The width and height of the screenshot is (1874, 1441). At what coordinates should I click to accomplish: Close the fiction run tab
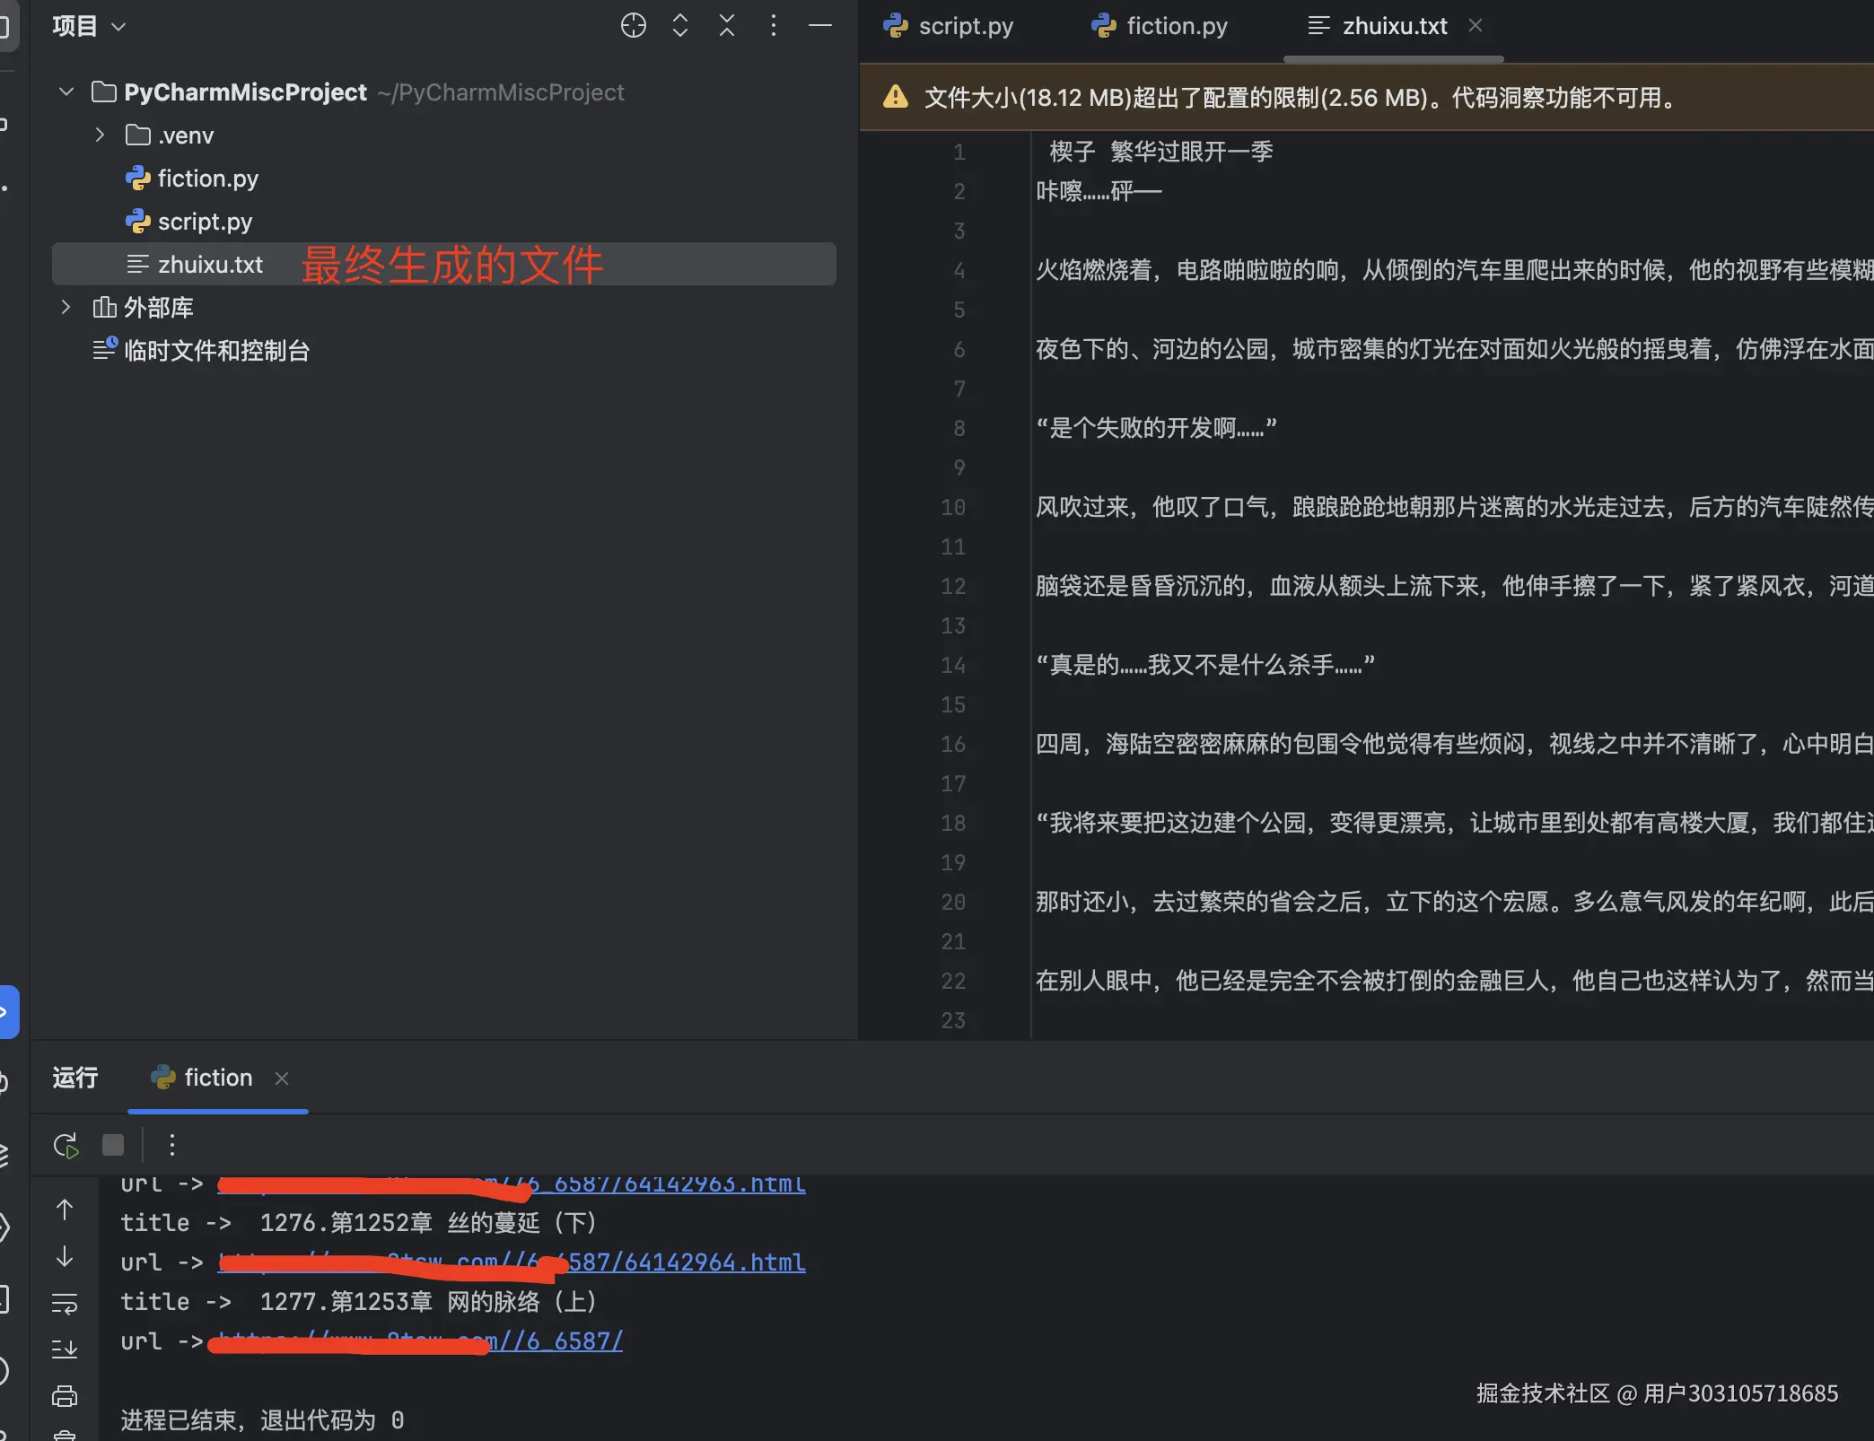coord(282,1078)
